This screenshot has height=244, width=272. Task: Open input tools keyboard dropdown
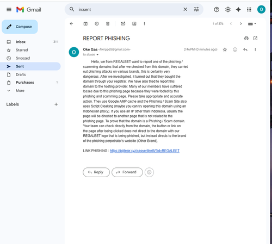tap(252, 24)
